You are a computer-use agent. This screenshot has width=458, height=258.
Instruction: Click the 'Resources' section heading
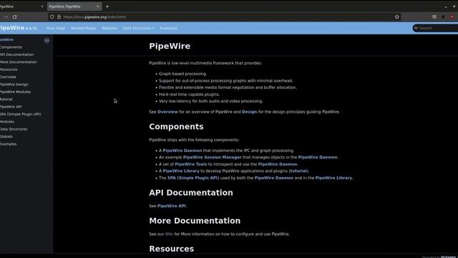pyautogui.click(x=172, y=249)
